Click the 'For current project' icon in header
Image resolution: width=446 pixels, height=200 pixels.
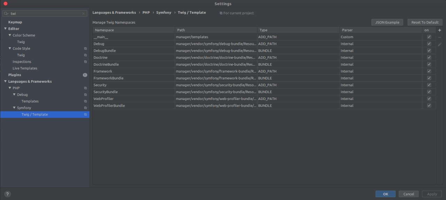pos(221,13)
